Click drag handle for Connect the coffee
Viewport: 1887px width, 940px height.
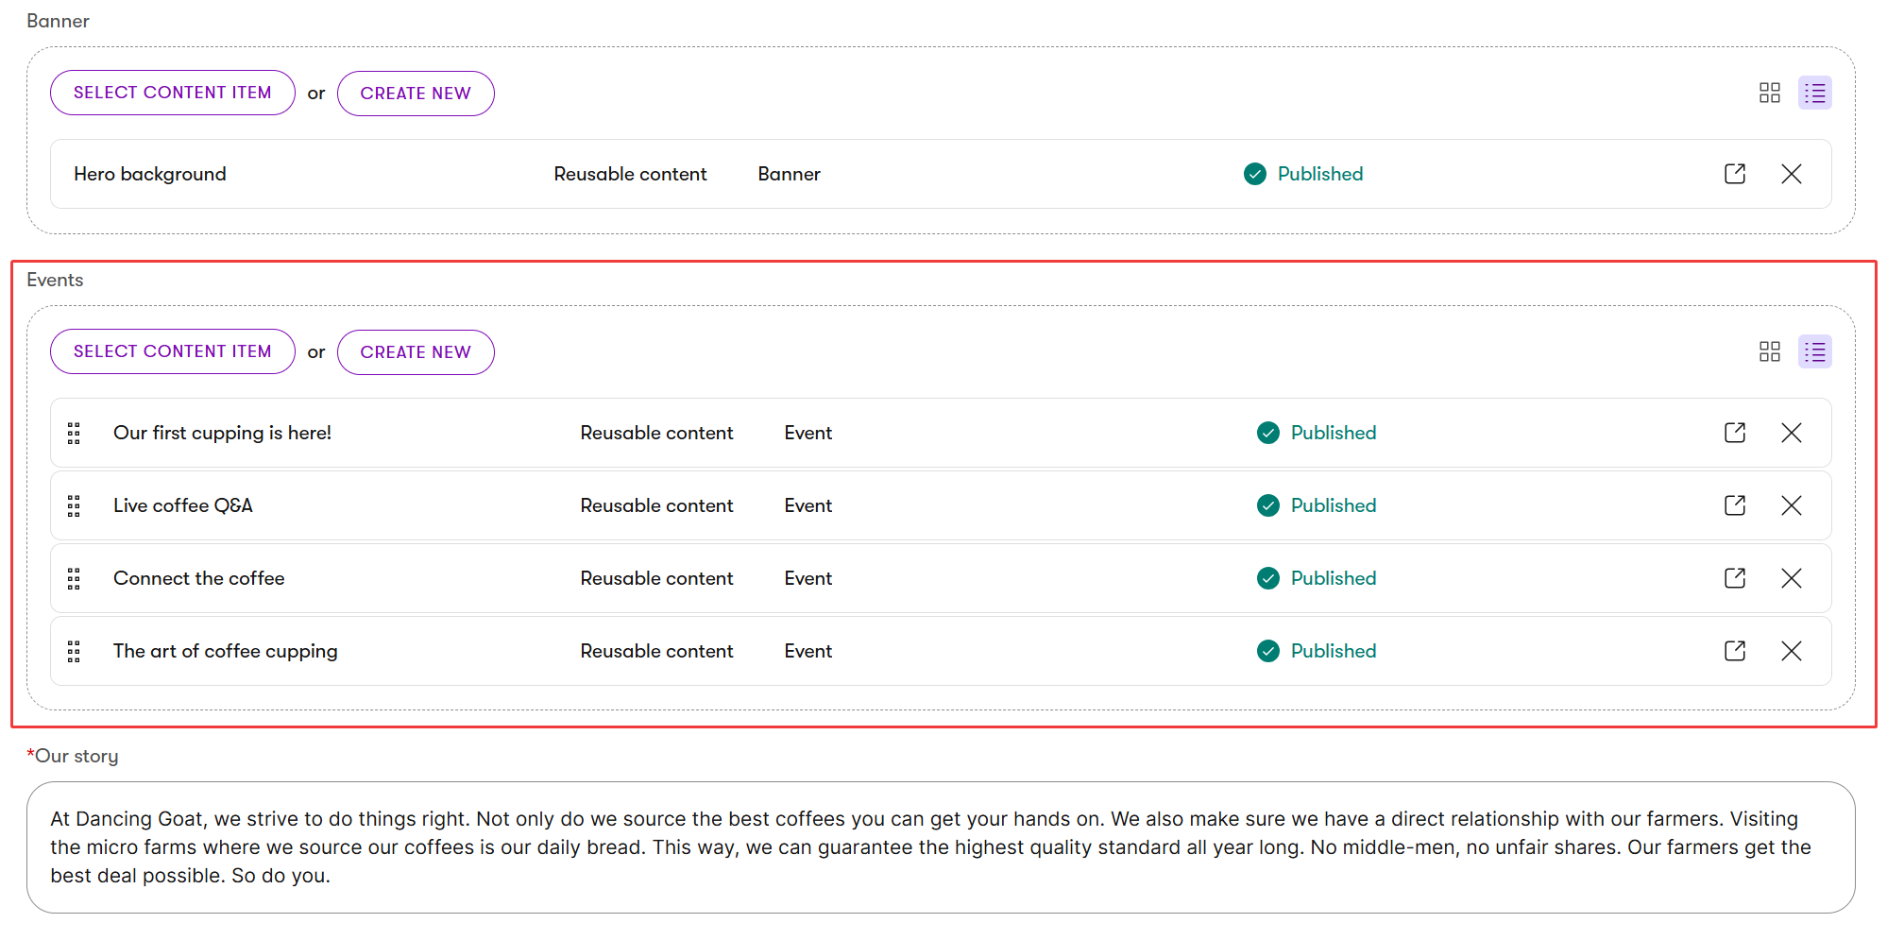[74, 578]
